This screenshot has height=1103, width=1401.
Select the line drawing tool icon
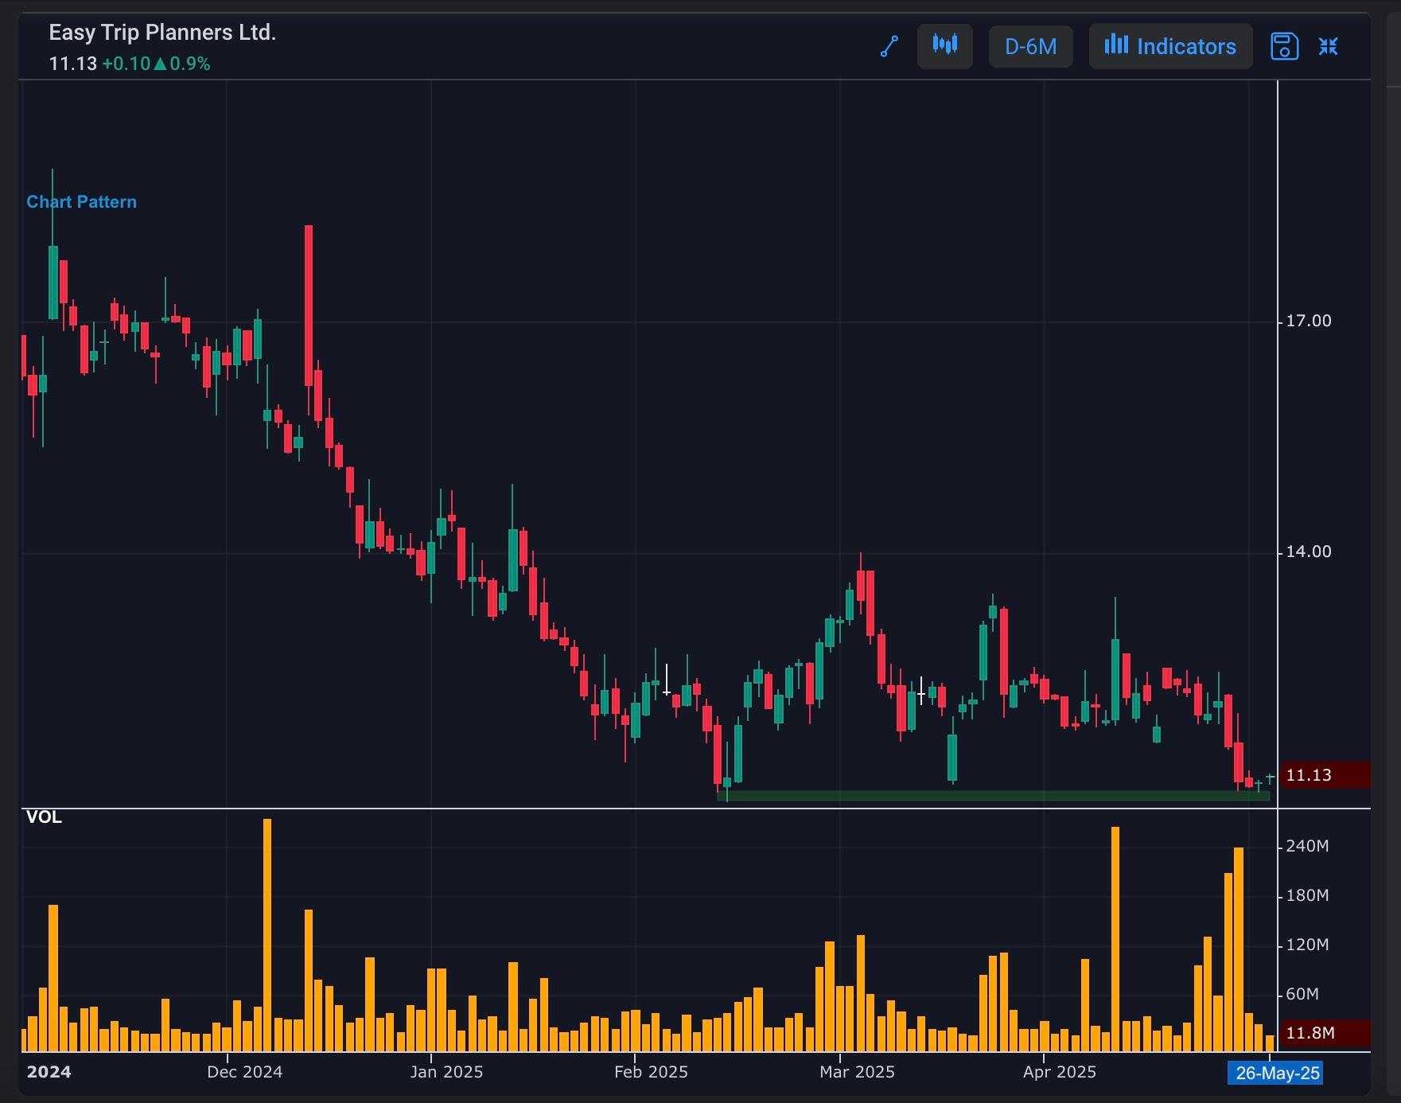(x=889, y=47)
